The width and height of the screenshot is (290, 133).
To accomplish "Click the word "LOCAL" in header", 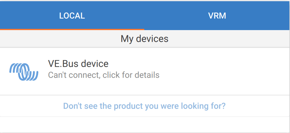I will (72, 16).
